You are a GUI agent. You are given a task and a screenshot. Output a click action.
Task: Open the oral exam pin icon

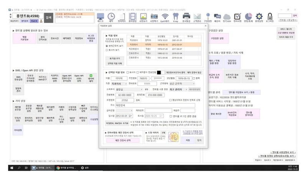coord(208,17)
